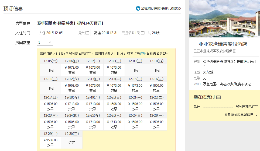Click the sold-out 12-05(六) cell
This screenshot has height=151, width=260.
pyautogui.click(x=50, y=70)
